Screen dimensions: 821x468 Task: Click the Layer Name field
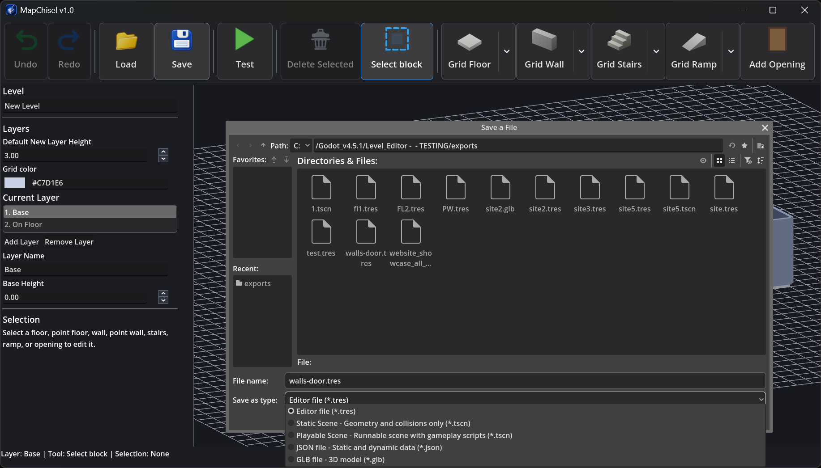(x=86, y=270)
